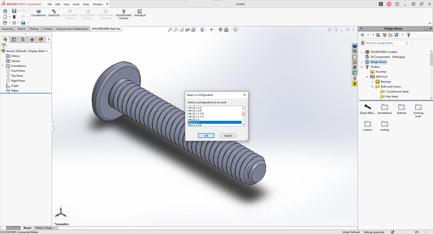Rebuild using the traffic light icon
The height and width of the screenshot is (234, 433).
click(x=14, y=17)
